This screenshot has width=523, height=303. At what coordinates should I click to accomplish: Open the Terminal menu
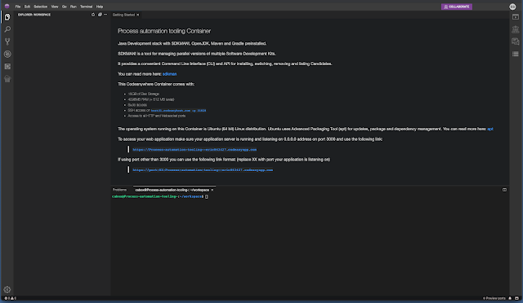(x=86, y=7)
